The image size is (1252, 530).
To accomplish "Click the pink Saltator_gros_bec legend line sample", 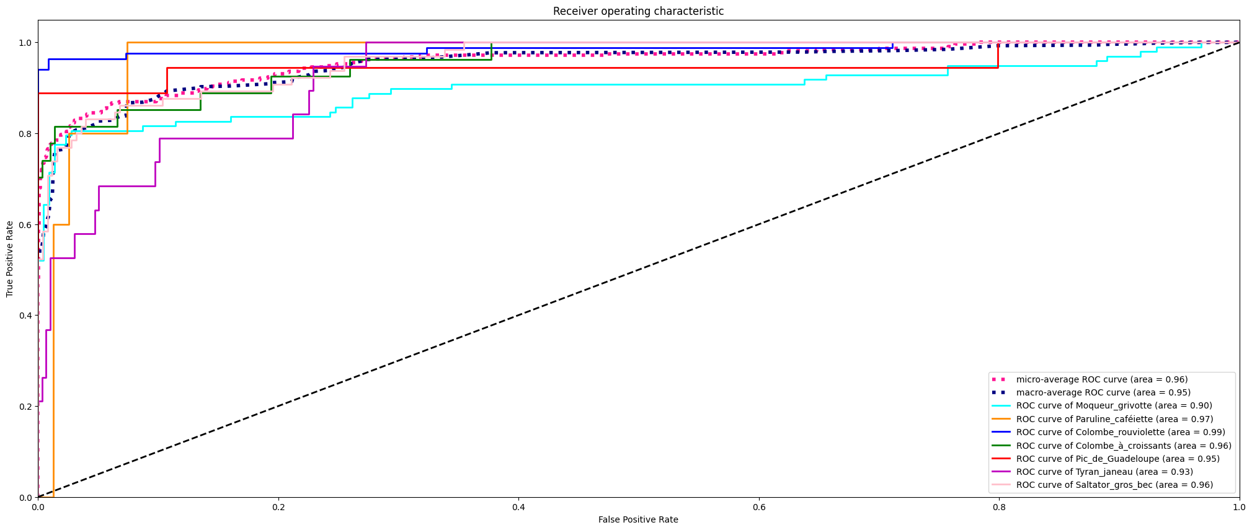I will (1001, 485).
